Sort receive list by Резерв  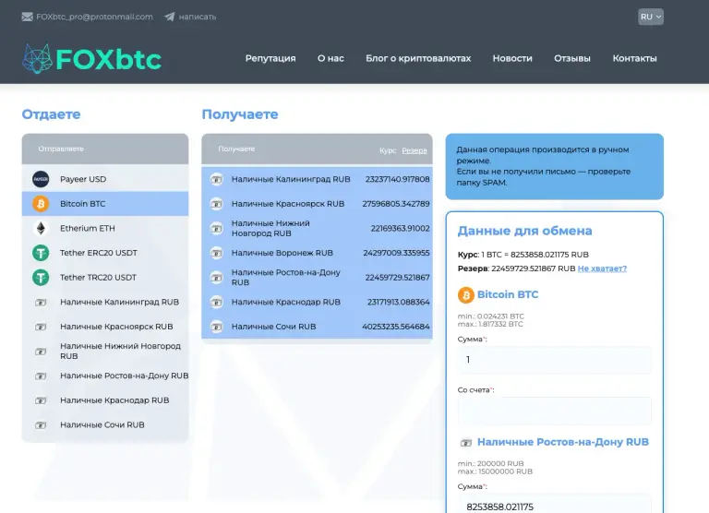point(415,150)
